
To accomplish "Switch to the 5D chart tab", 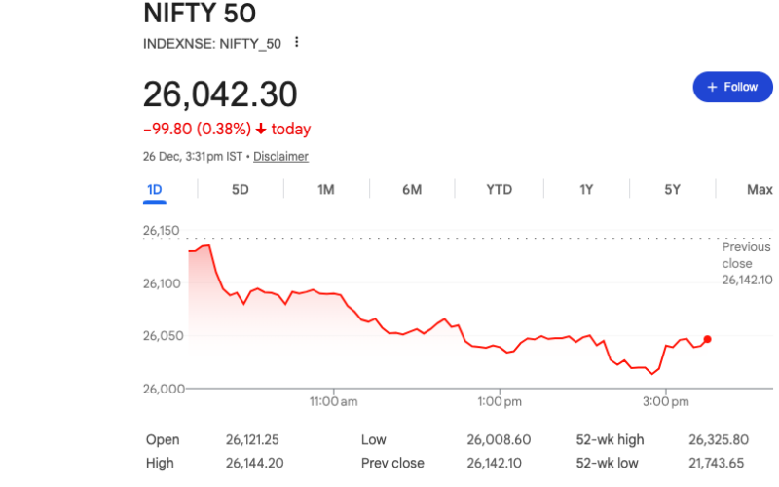I will coord(240,189).
